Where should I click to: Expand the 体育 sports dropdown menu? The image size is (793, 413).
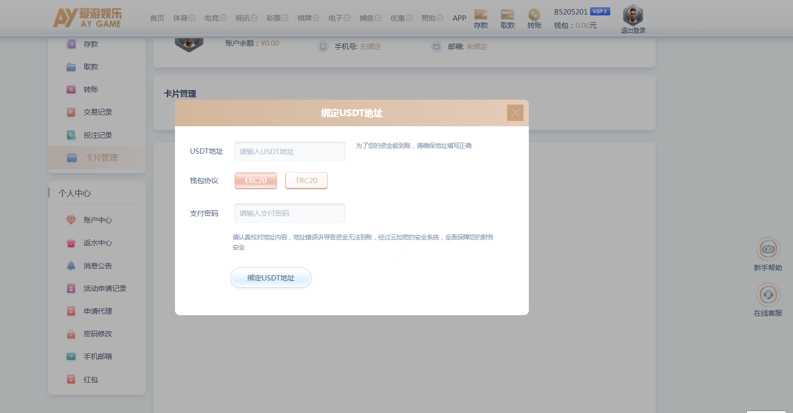(184, 18)
